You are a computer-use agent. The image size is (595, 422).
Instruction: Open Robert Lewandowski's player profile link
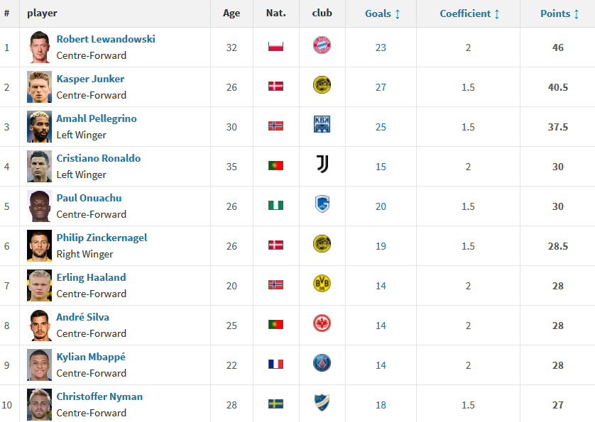[106, 39]
